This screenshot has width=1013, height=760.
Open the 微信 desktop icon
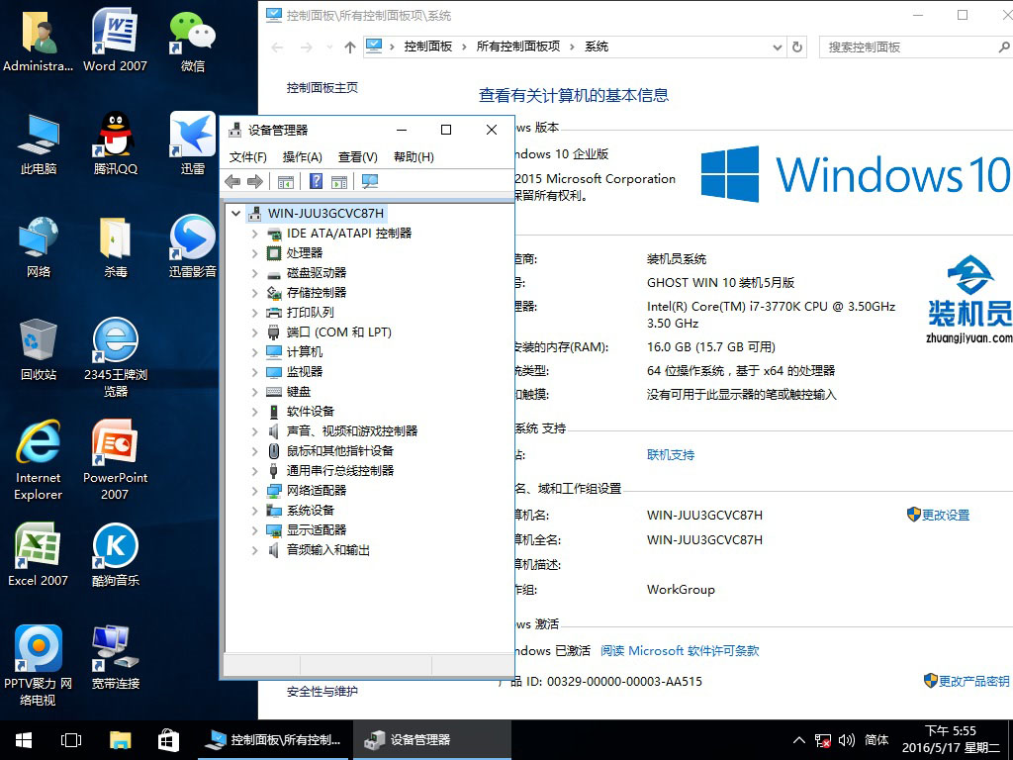point(193,42)
